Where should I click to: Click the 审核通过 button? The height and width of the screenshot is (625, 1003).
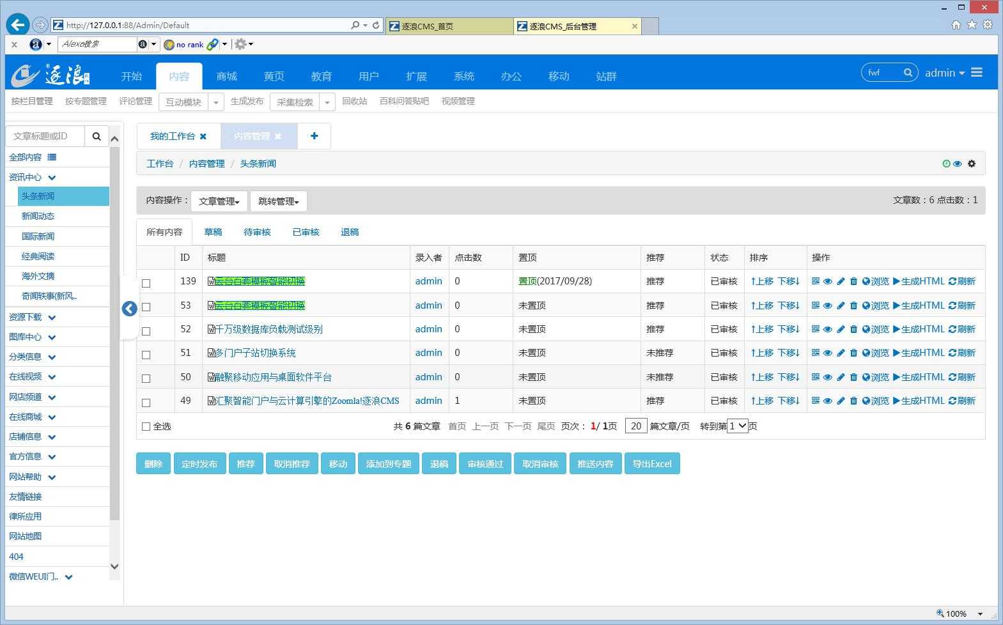tap(485, 463)
